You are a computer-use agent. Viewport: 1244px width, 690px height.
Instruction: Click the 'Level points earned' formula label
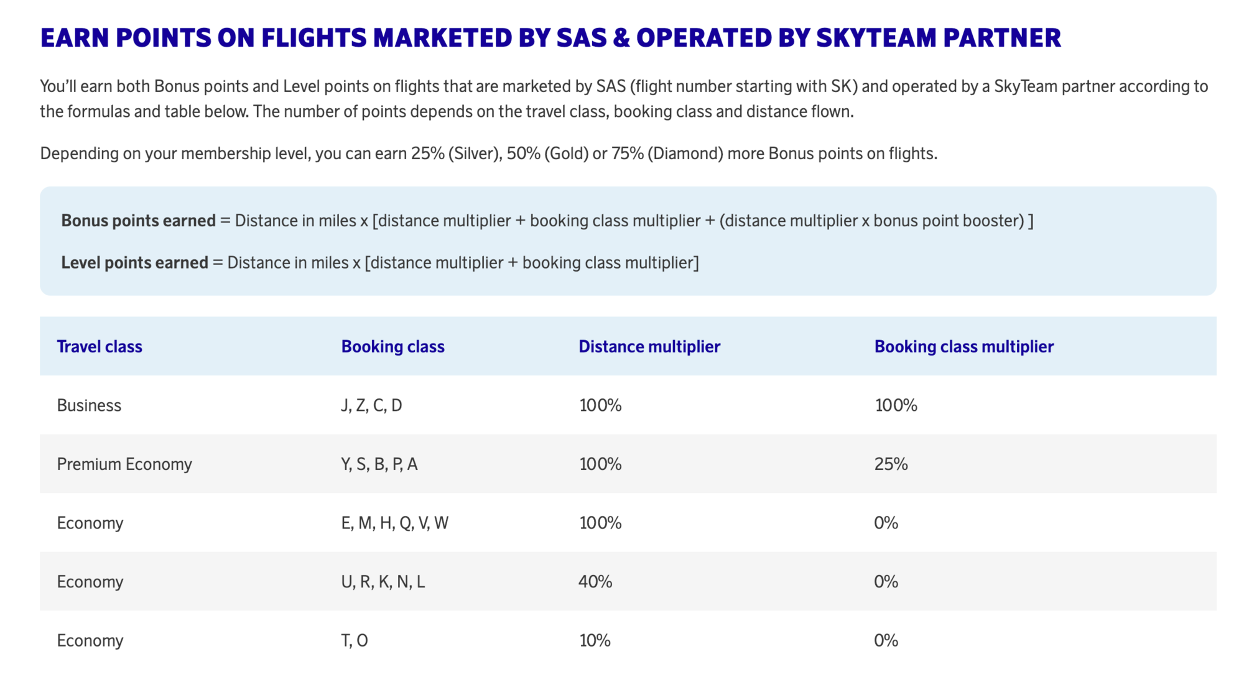click(134, 262)
